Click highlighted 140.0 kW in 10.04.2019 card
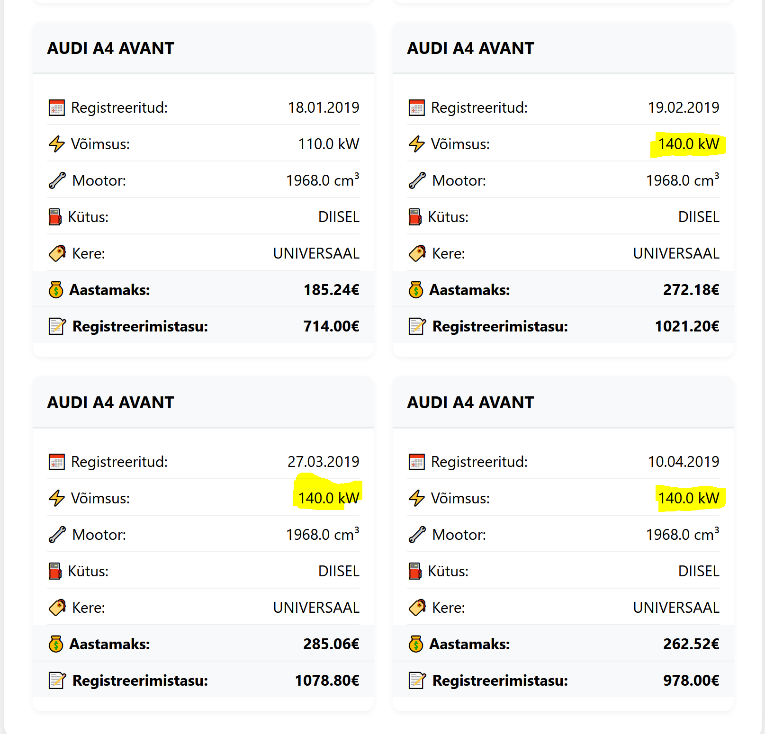This screenshot has width=765, height=734. pyautogui.click(x=689, y=498)
